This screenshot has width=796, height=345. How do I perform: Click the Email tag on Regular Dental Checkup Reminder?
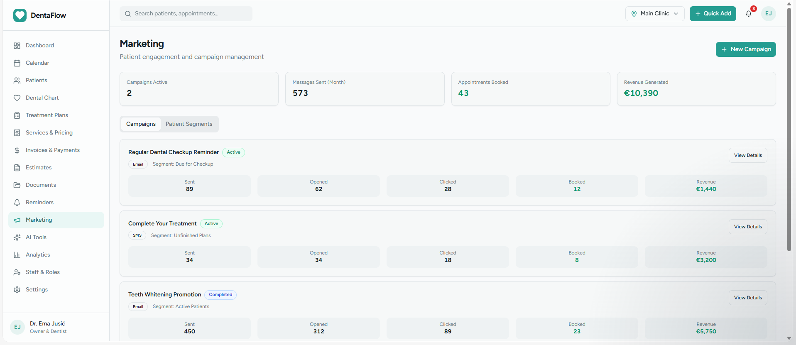[138, 164]
